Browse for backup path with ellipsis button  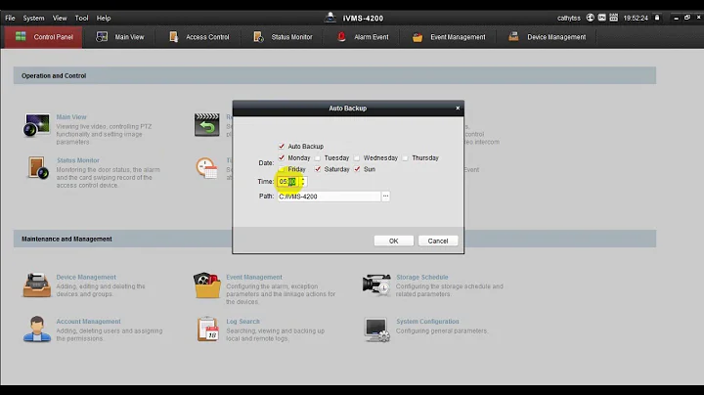click(385, 197)
